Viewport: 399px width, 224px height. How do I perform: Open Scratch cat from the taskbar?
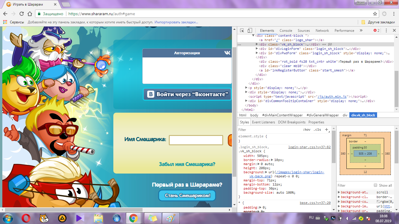pyautogui.click(x=44, y=218)
